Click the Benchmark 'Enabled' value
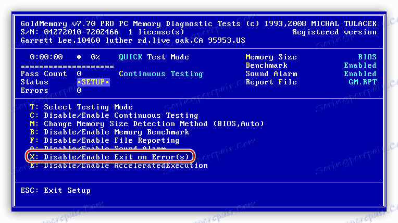This screenshot has height=223, width=398. tap(360, 65)
